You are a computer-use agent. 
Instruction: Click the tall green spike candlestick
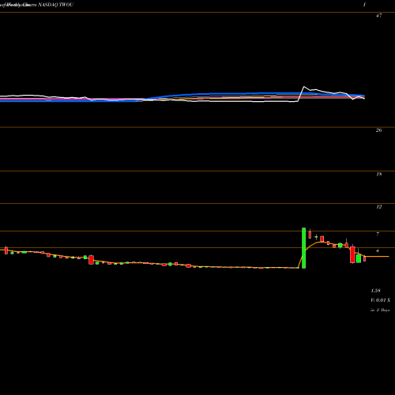coord(303,248)
